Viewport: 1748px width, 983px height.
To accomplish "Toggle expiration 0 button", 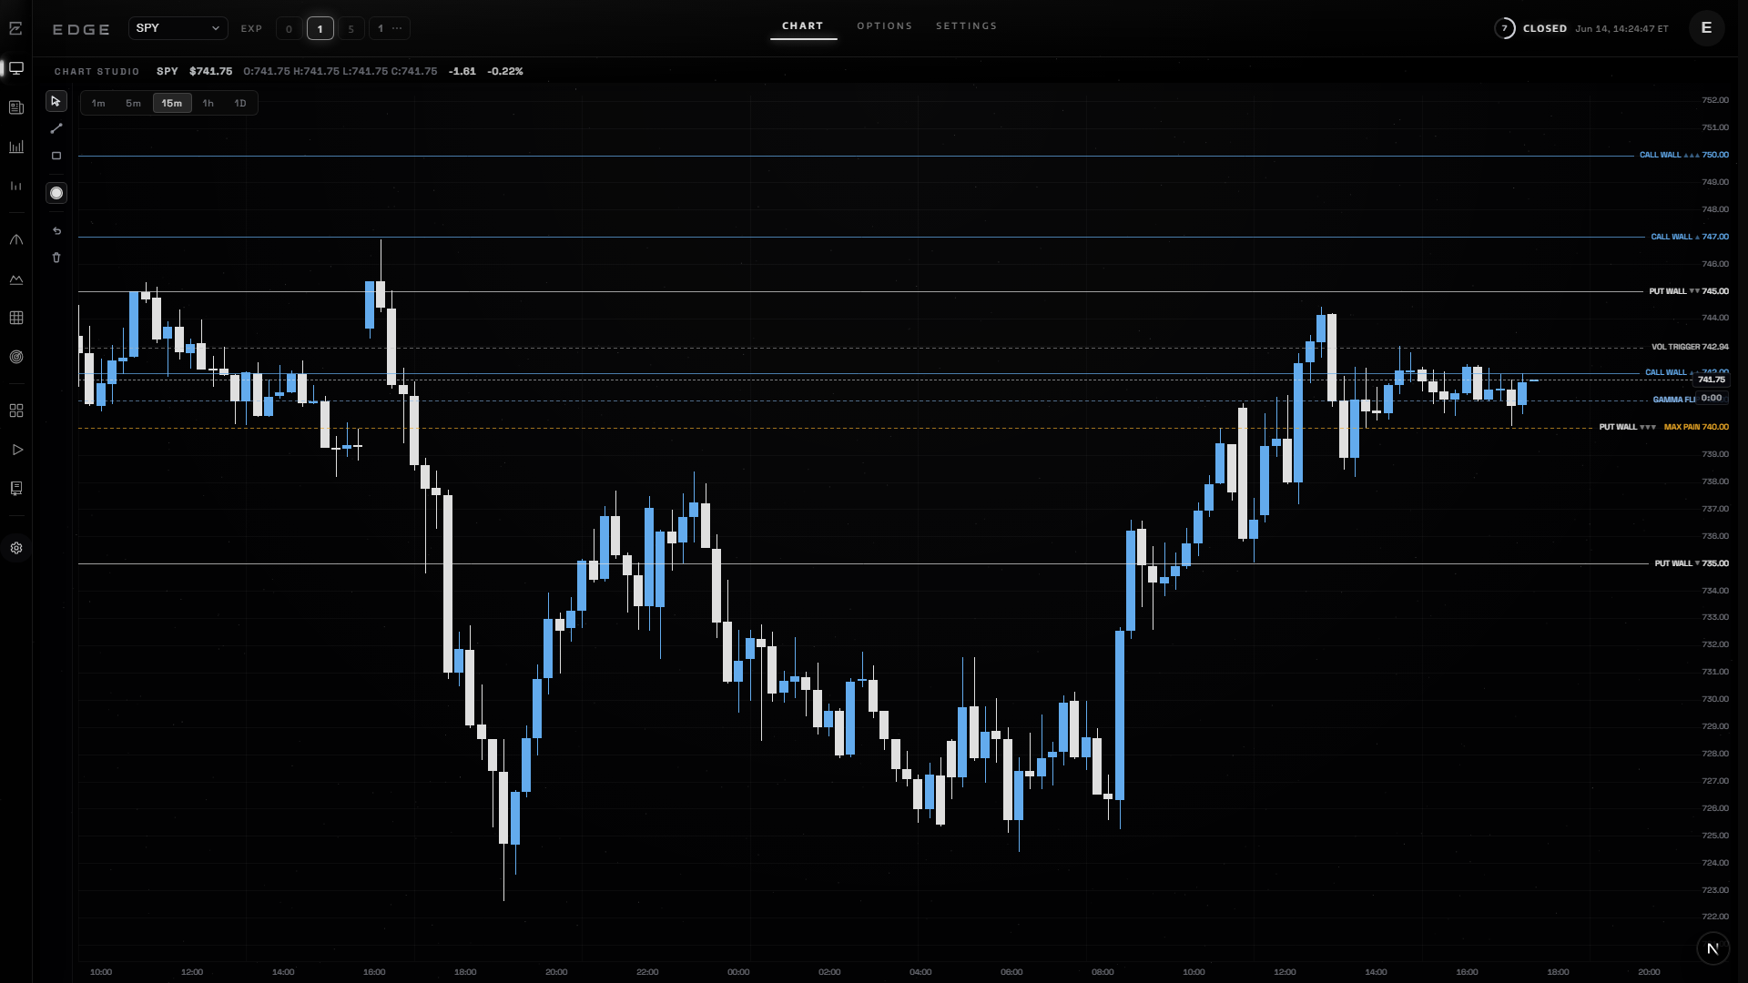I will [x=290, y=28].
